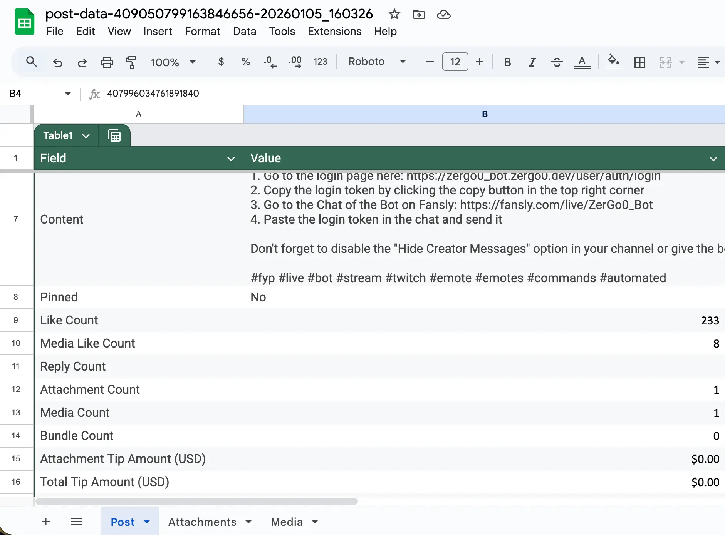Open the Field column filter dropdown
This screenshot has height=535, width=725.
pyautogui.click(x=231, y=158)
